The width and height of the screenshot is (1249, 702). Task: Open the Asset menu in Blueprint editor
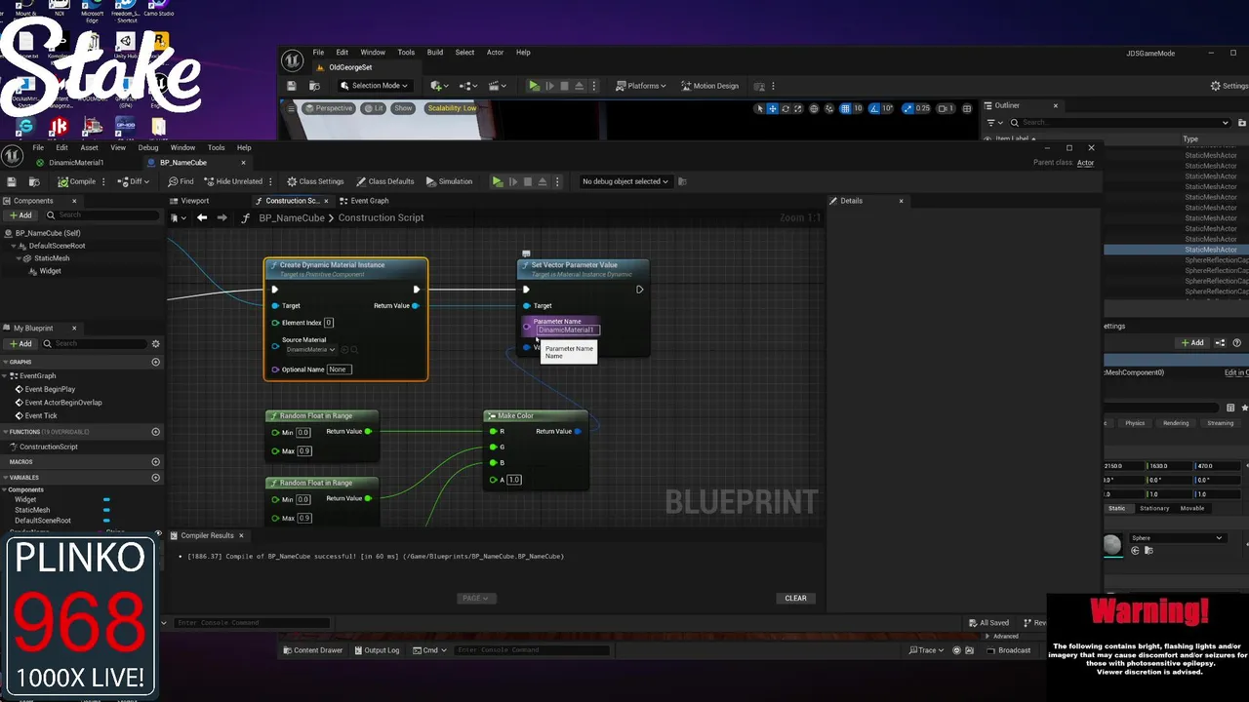click(89, 148)
